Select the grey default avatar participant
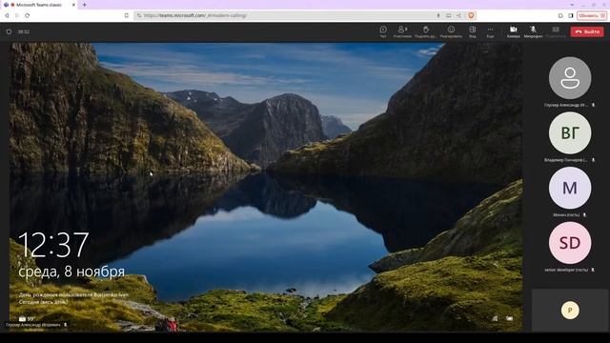The width and height of the screenshot is (610, 343). click(570, 78)
